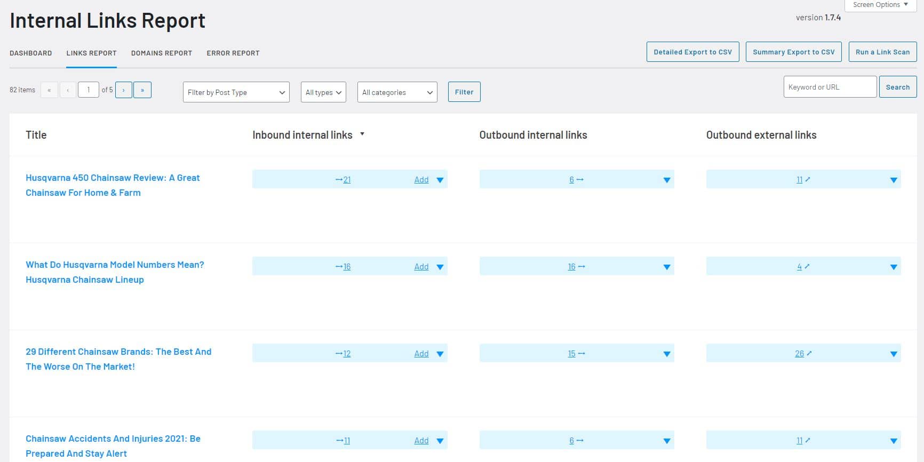Viewport: 924px width, 462px height.
Task: Expand outbound internal links for Husqvarna Model Numbers
Action: click(x=667, y=267)
